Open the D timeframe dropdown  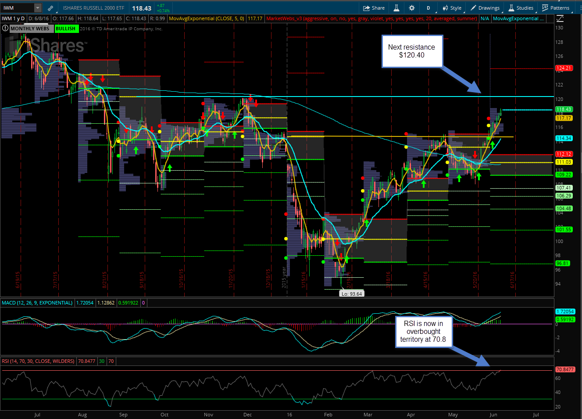428,8
